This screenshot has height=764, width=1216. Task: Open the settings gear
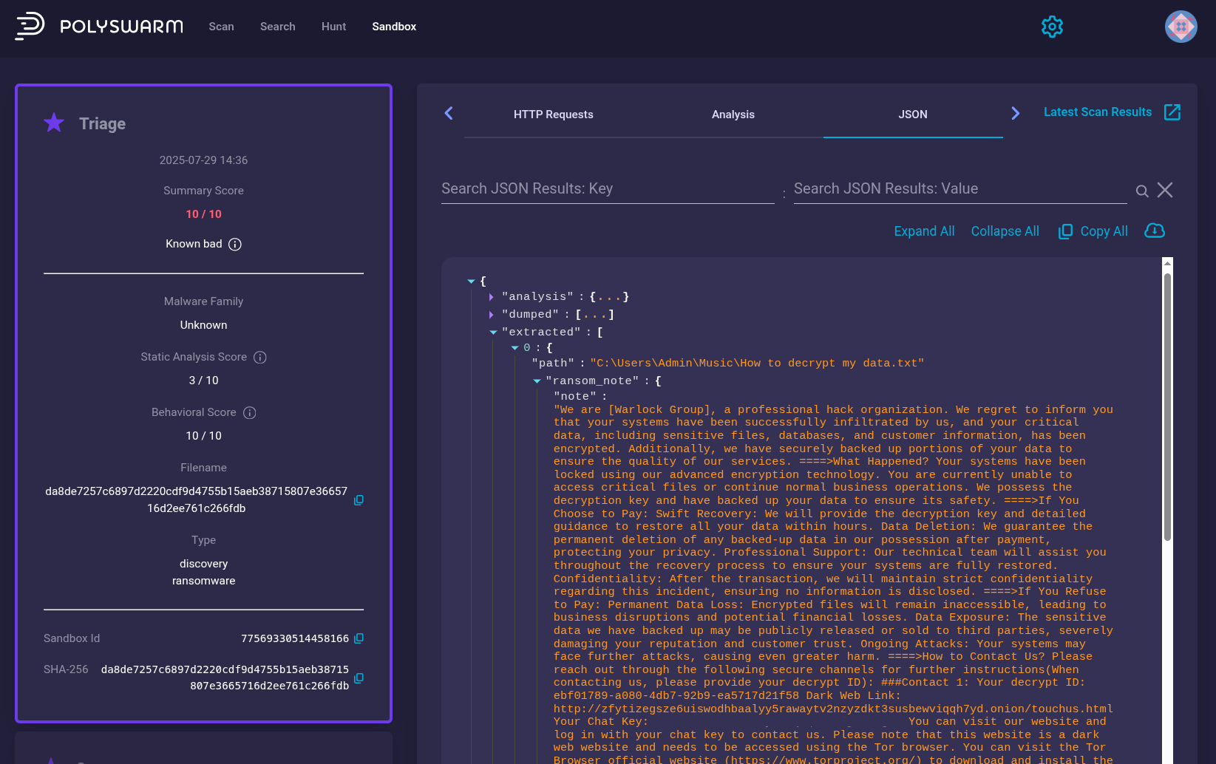(1052, 27)
